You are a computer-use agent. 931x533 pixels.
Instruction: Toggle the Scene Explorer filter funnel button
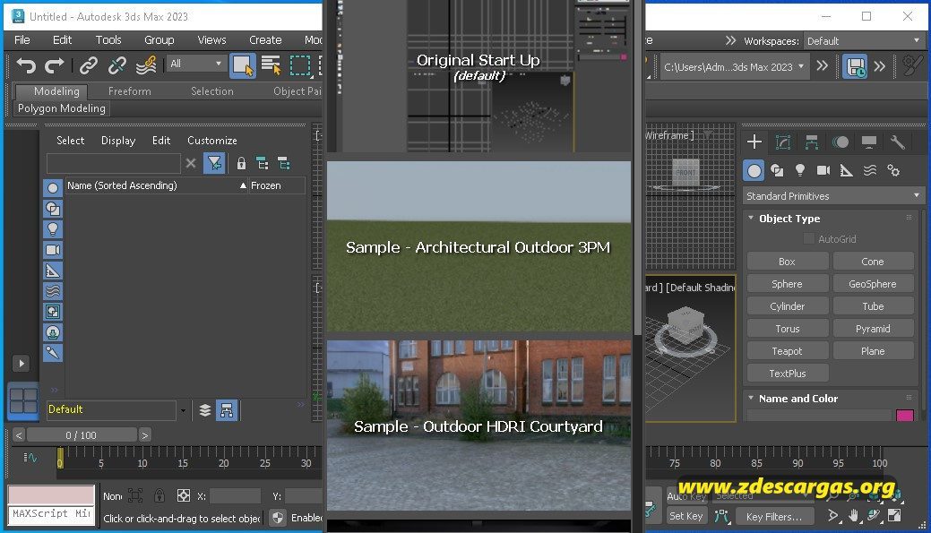click(214, 163)
